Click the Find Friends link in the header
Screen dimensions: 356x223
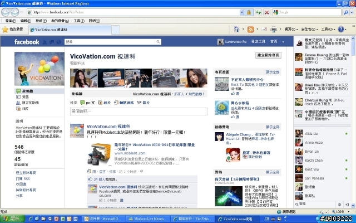click(258, 42)
